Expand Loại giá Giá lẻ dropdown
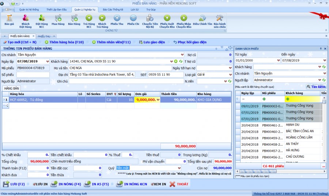The image size is (329, 196). (230, 75)
